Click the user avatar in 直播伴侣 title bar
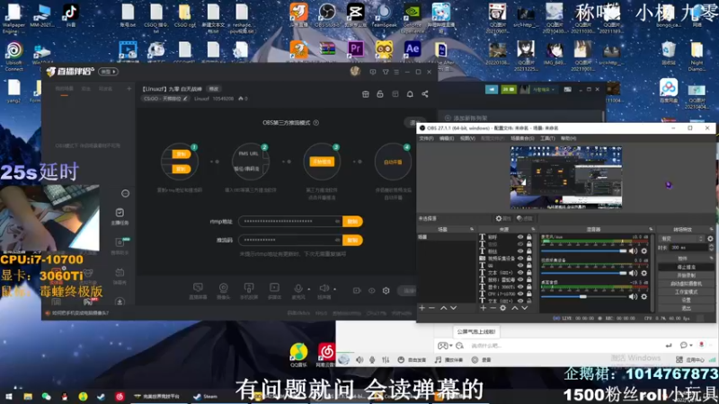 click(355, 72)
